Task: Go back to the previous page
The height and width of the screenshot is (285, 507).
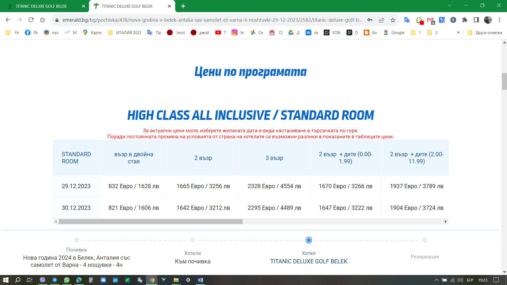Action: pos(8,20)
